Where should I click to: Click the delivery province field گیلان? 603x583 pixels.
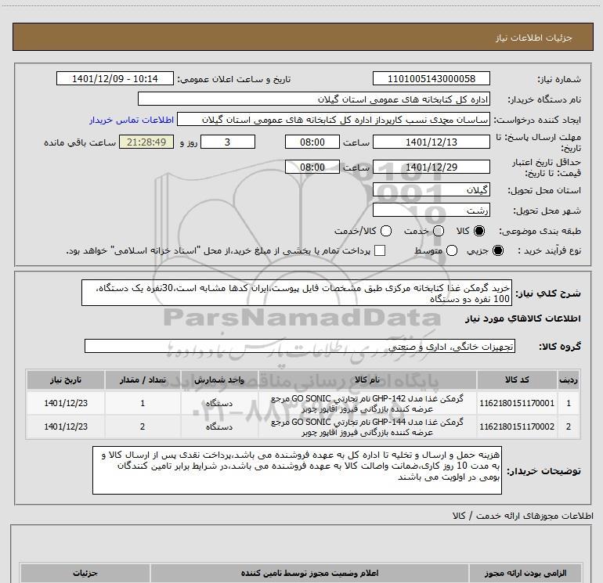[431, 190]
